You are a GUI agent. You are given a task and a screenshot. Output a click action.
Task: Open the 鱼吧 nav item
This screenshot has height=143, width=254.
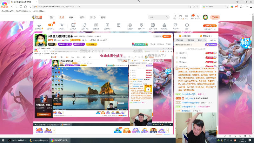pyautogui.click(x=103, y=17)
